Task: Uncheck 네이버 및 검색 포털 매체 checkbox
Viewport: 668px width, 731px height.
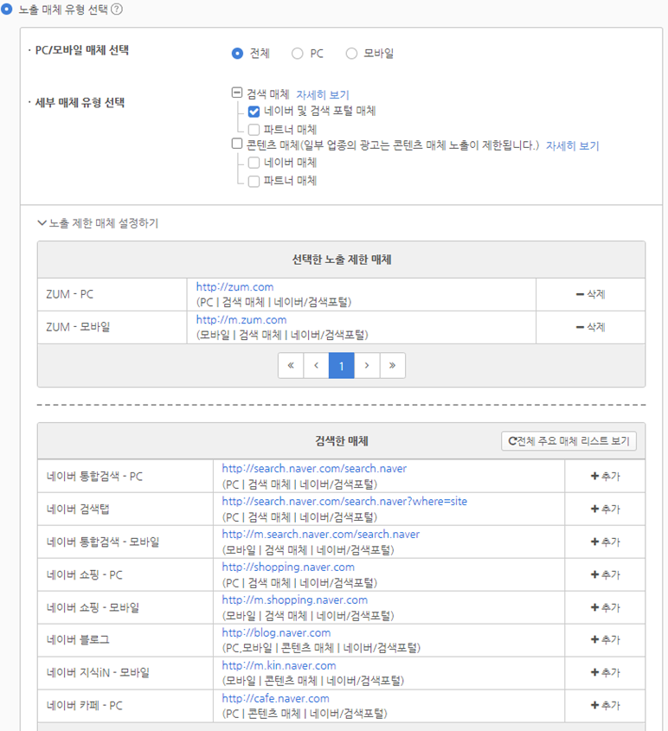Action: pyautogui.click(x=254, y=112)
